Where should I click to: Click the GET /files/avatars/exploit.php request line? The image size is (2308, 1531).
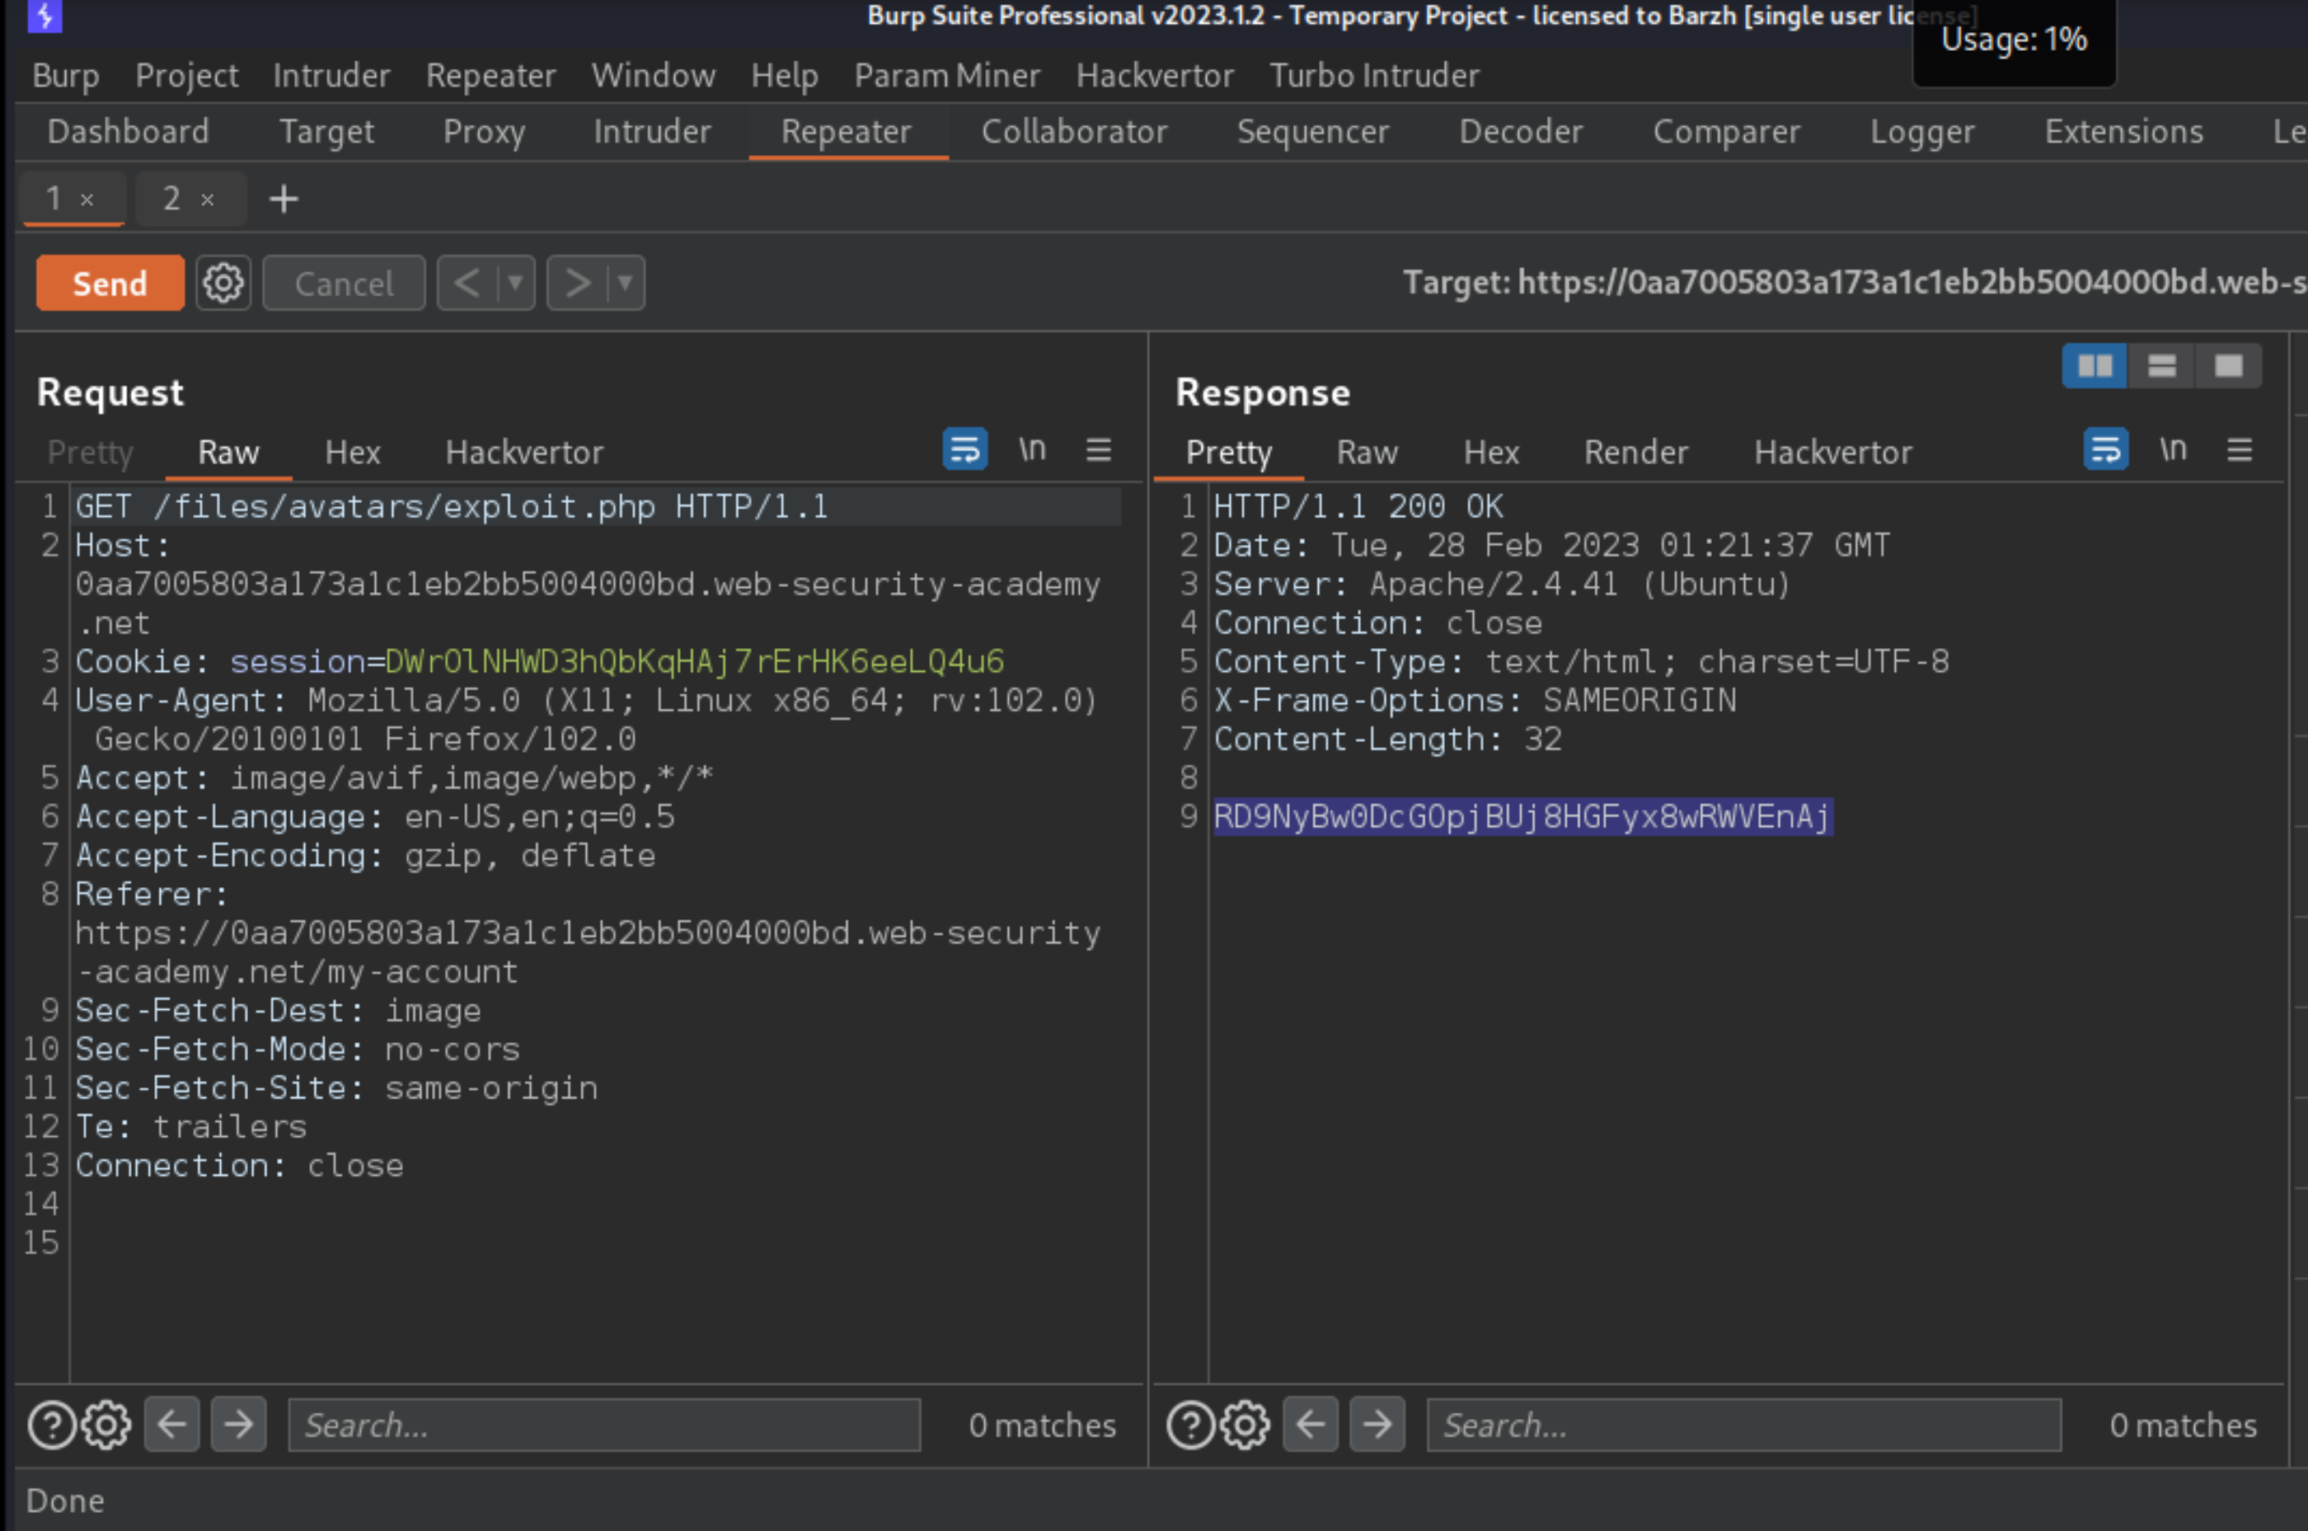[451, 507]
